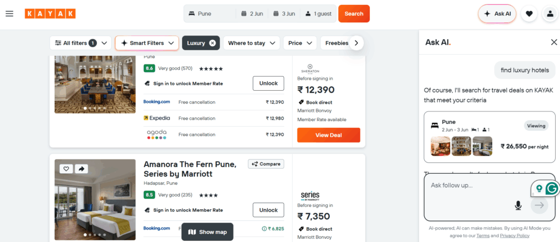560x242 pixels.
Task: Remove the Luxury filter chip
Action: click(x=213, y=43)
